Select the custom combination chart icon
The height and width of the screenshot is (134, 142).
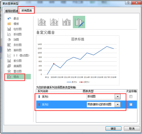click(79, 22)
